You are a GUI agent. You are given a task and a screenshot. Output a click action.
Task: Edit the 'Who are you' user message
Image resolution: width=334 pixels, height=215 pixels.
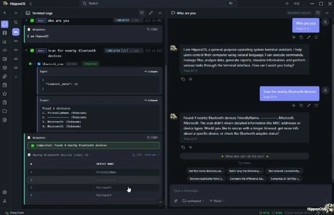click(308, 37)
